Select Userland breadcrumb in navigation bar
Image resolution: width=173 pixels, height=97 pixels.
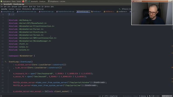coord(11,9)
